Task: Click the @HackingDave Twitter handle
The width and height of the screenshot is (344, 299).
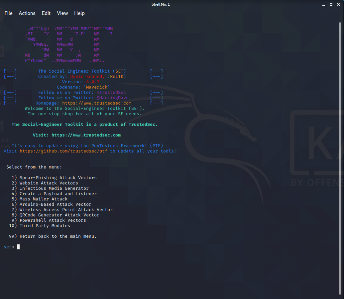Action: 113,98
